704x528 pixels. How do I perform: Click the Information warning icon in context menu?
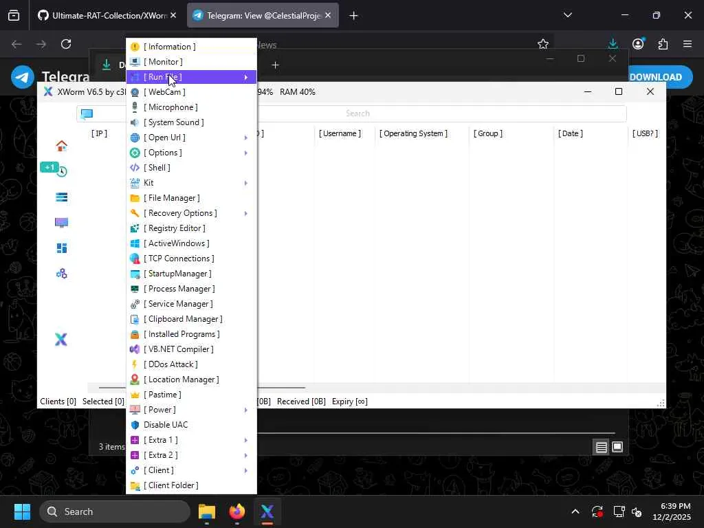click(135, 47)
